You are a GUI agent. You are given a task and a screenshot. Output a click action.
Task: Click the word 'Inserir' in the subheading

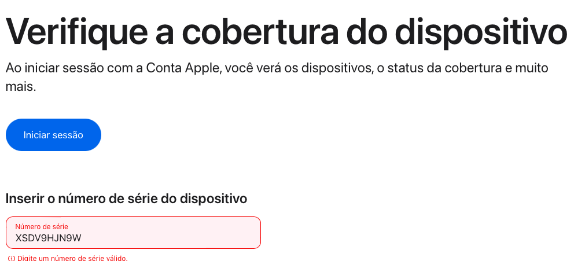[x=24, y=198]
